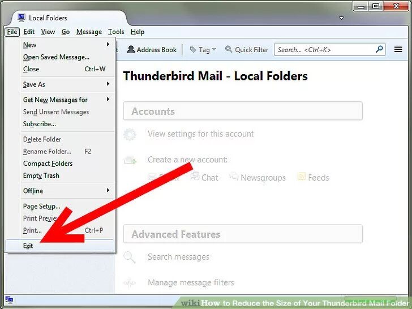Viewport: 412px width, 309px height.
Task: Open the Help menu
Action: [x=138, y=32]
